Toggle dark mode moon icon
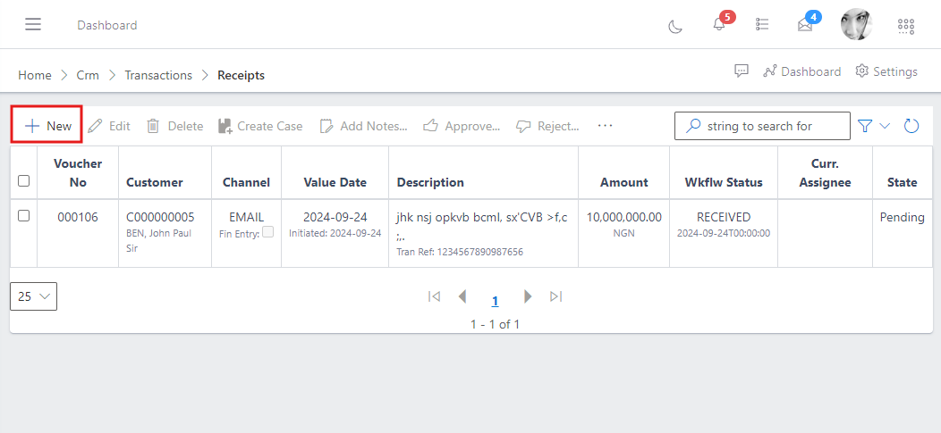Image resolution: width=941 pixels, height=433 pixels. pyautogui.click(x=675, y=27)
